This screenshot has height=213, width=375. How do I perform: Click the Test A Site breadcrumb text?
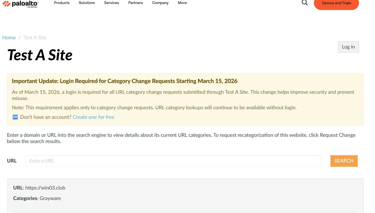click(35, 37)
